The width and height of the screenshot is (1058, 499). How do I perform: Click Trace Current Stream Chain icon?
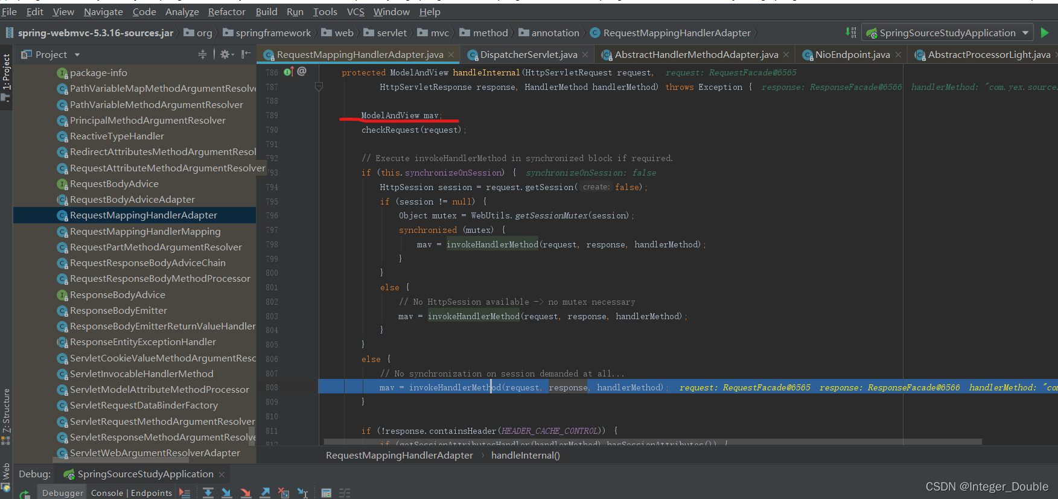click(x=345, y=493)
